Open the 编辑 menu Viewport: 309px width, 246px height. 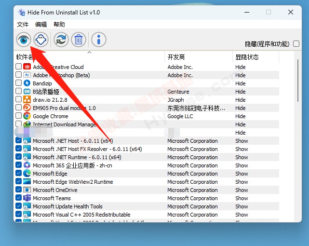[x=41, y=25]
